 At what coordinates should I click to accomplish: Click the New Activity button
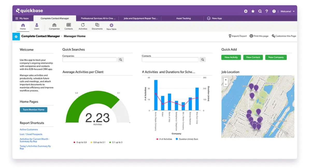pyautogui.click(x=231, y=57)
